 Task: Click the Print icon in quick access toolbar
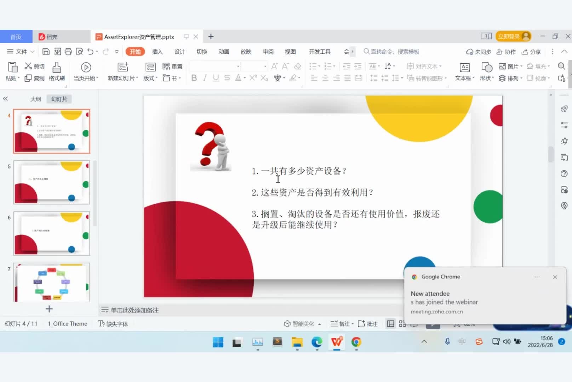click(x=68, y=52)
